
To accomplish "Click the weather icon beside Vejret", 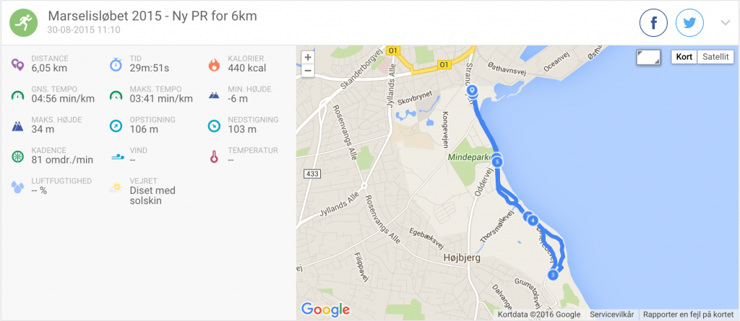I will click(116, 187).
